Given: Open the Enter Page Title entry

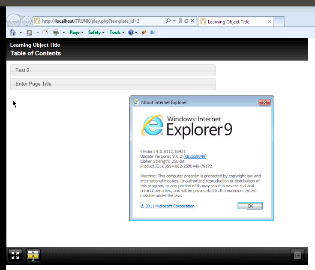Looking at the screenshot, I should point(113,84).
